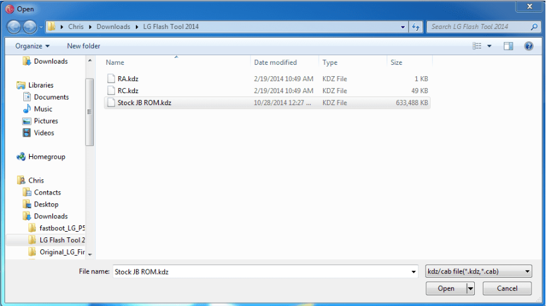
Task: Create a New folder
Action: [84, 46]
